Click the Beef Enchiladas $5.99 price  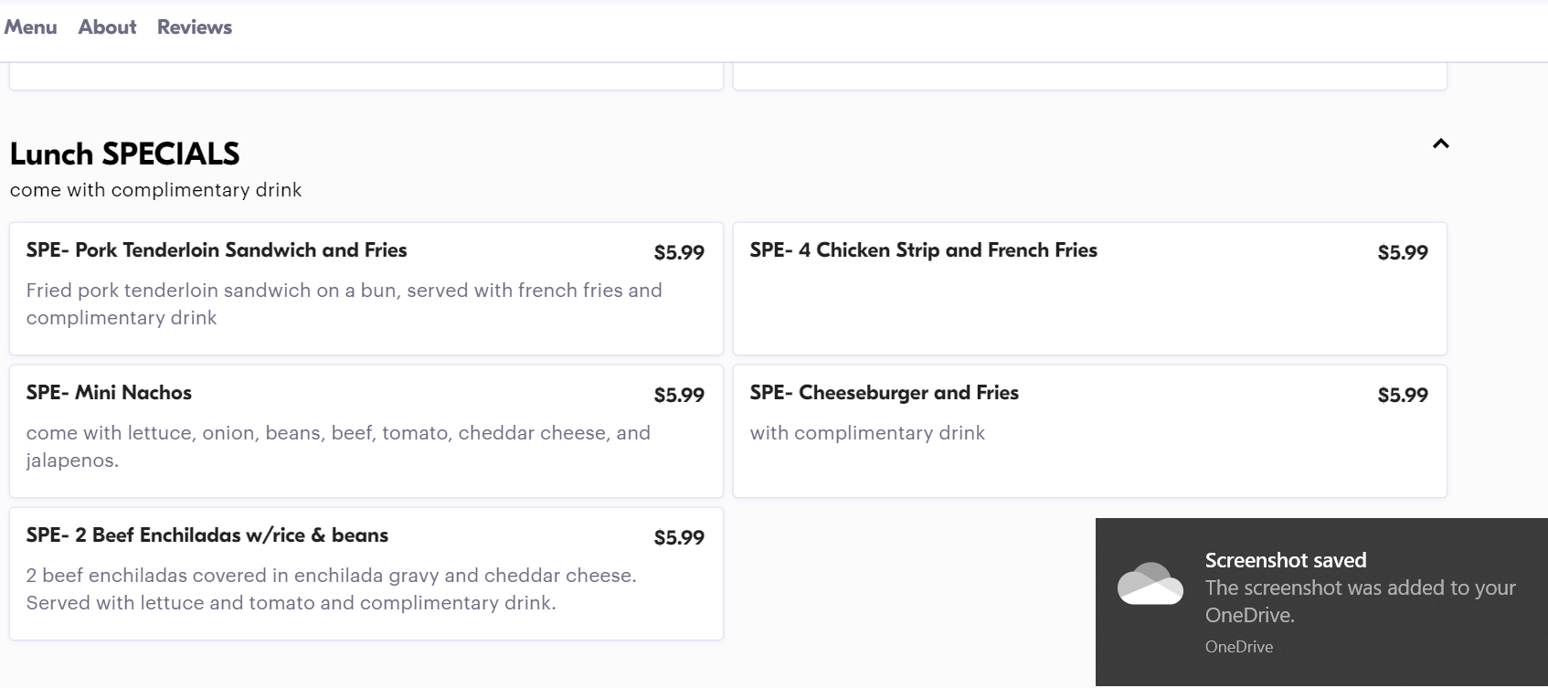pos(679,537)
